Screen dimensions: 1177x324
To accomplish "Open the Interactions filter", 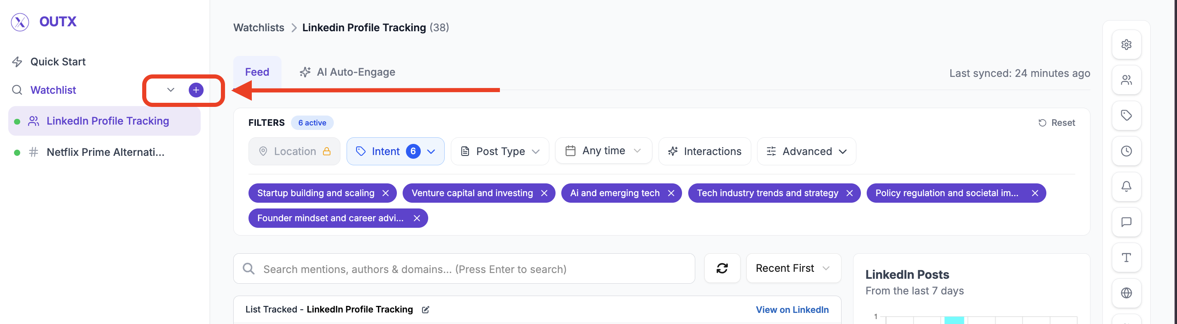I will [x=705, y=151].
